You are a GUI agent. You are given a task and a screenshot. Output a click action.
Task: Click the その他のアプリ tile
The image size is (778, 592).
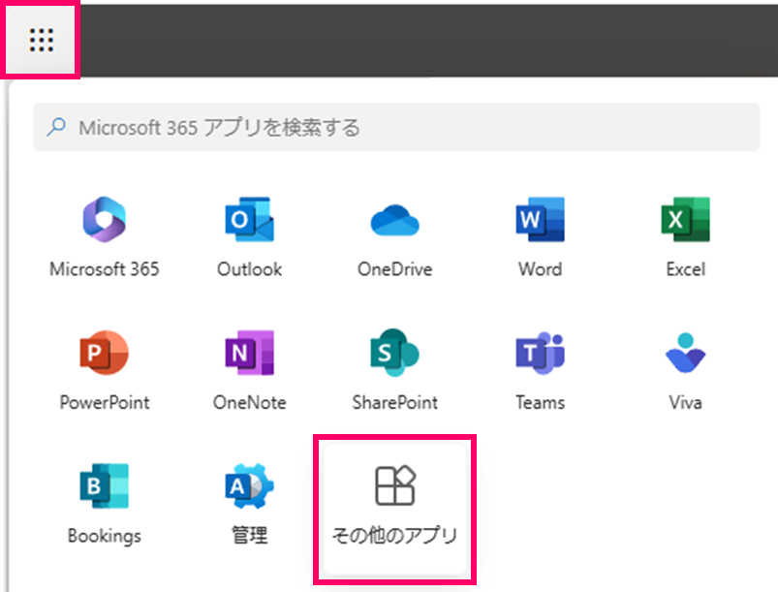tap(394, 509)
